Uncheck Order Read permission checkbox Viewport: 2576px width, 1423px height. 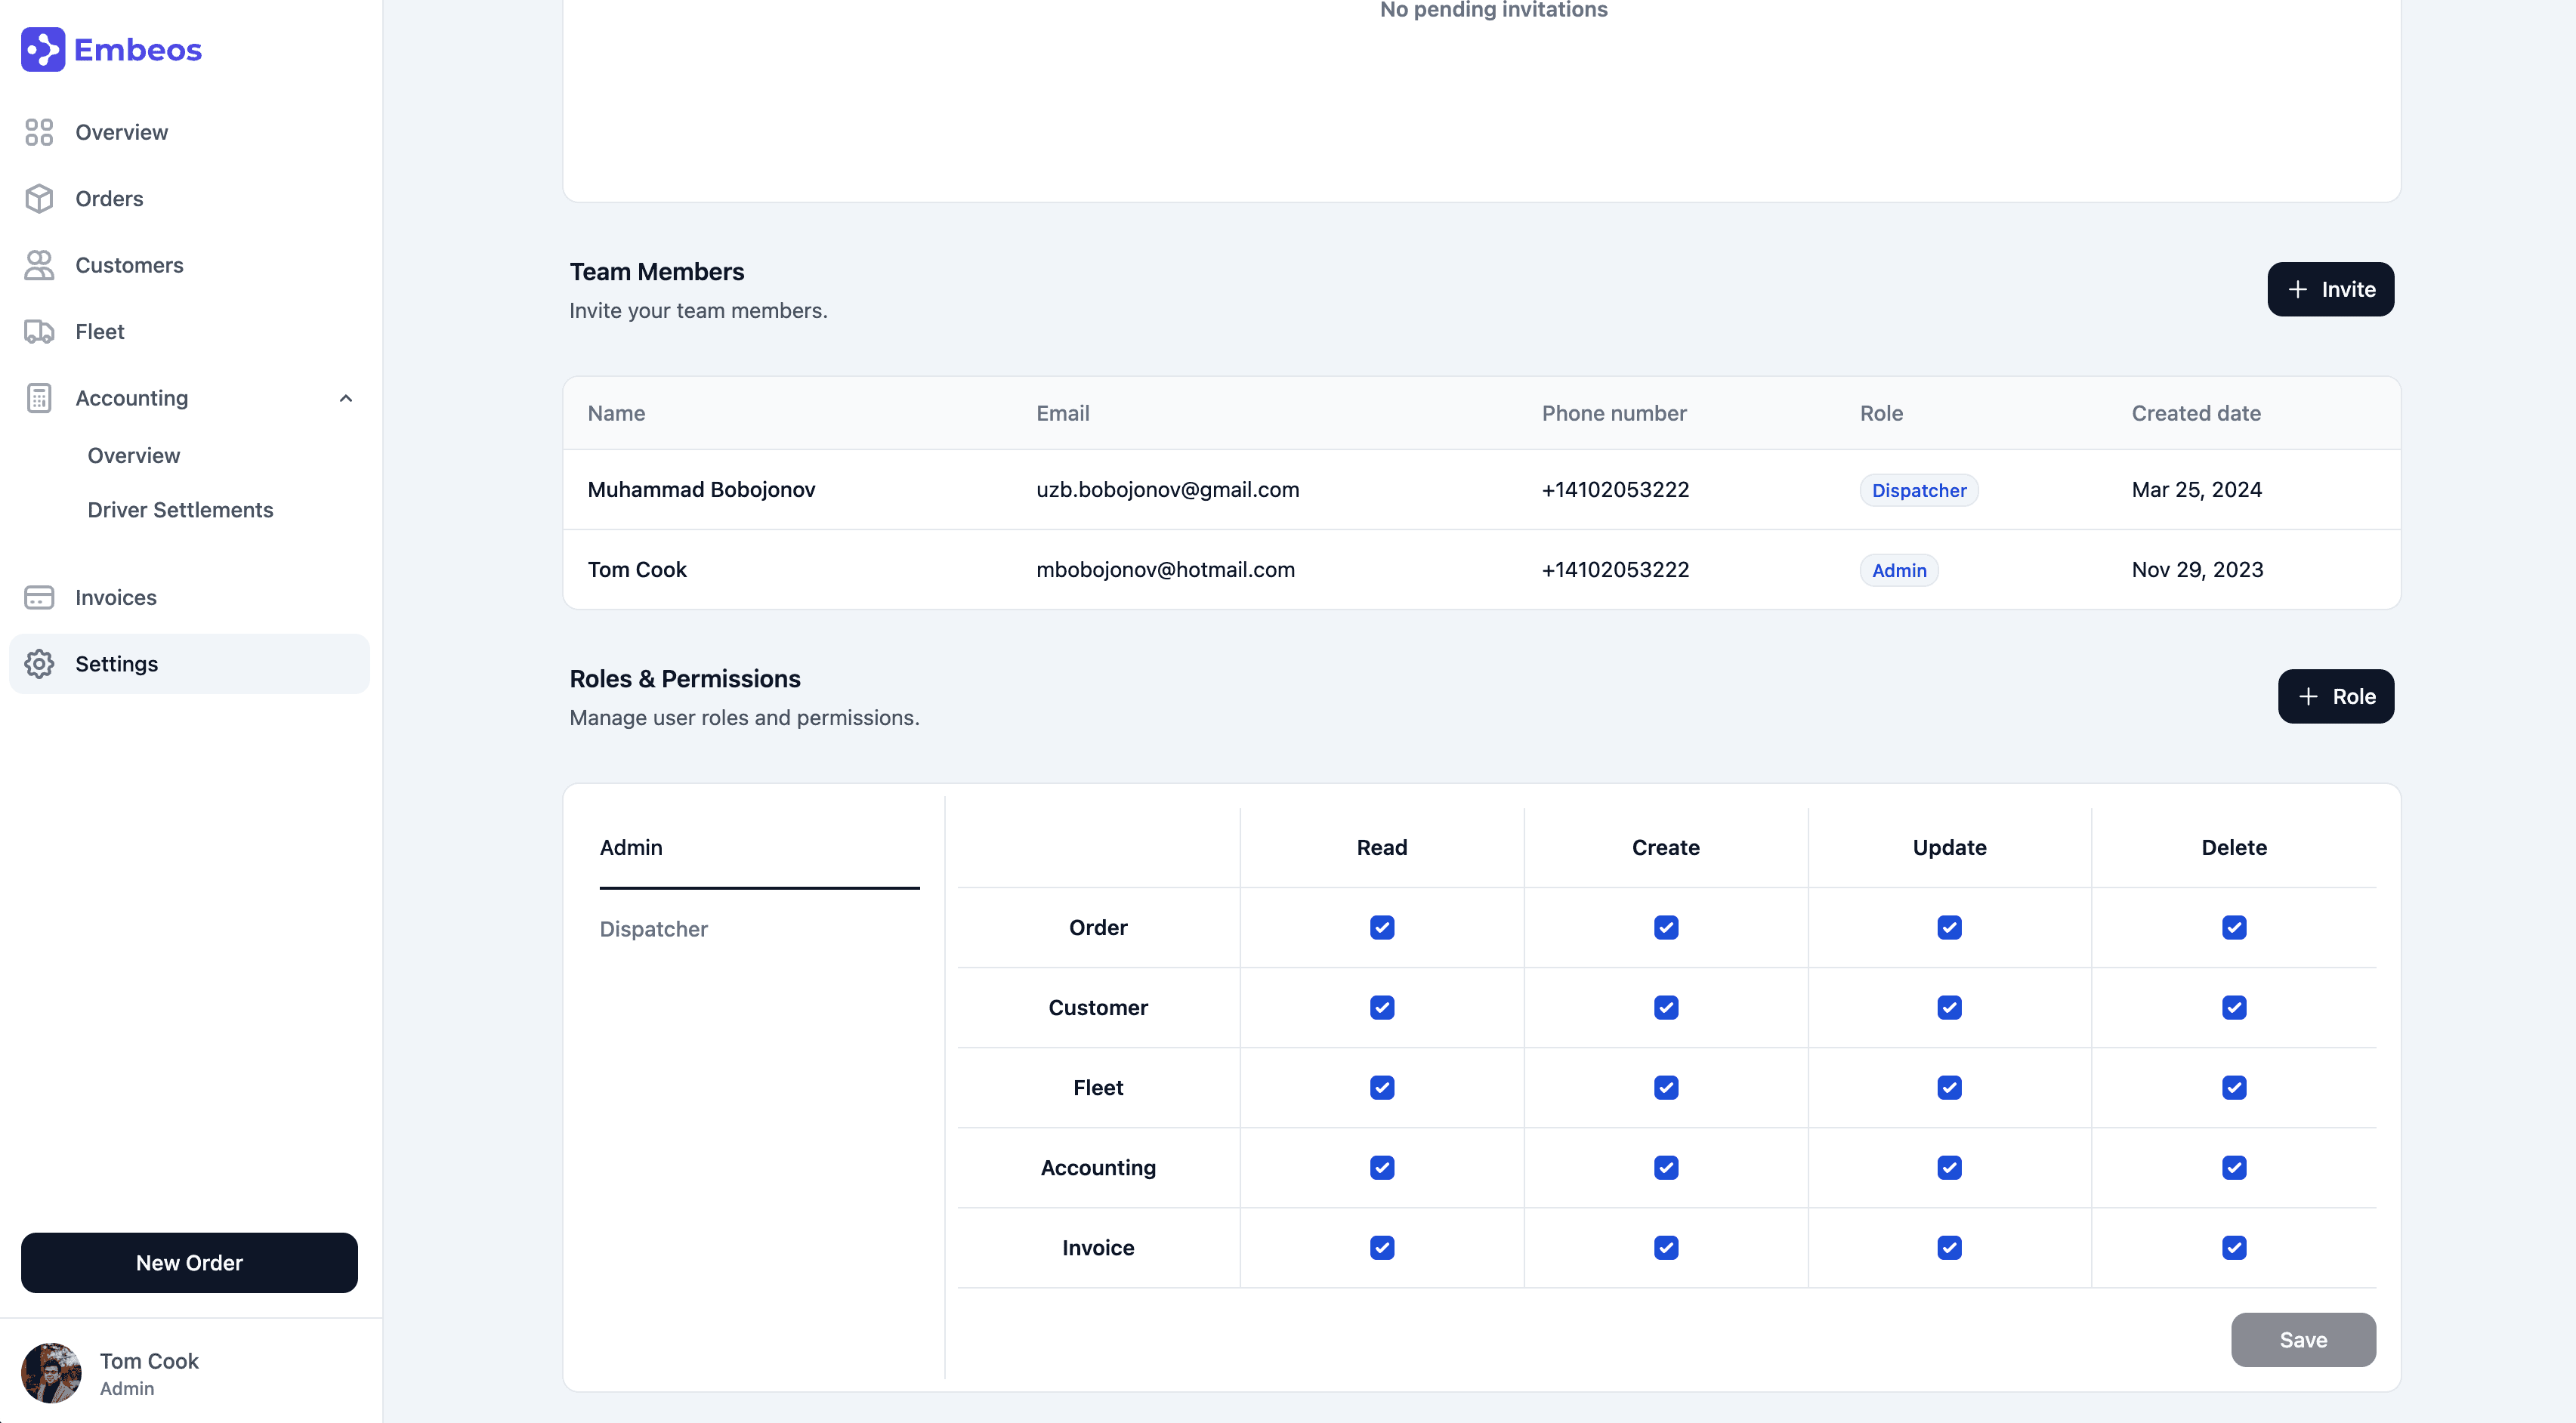click(x=1382, y=927)
